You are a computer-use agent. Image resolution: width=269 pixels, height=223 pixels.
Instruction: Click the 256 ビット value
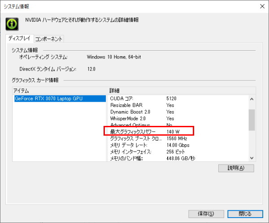(x=176, y=152)
